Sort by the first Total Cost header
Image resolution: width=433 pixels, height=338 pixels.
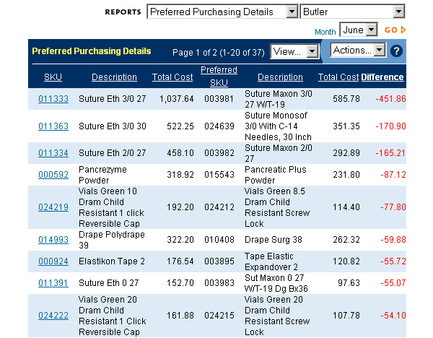tap(172, 77)
